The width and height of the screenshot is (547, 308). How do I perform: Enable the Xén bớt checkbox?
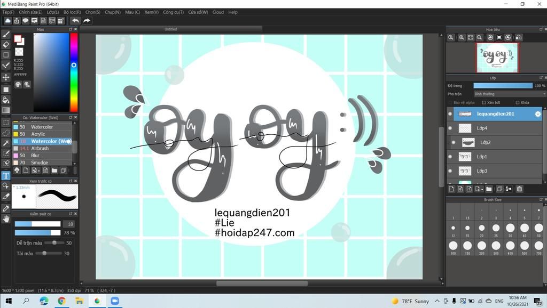(484, 103)
